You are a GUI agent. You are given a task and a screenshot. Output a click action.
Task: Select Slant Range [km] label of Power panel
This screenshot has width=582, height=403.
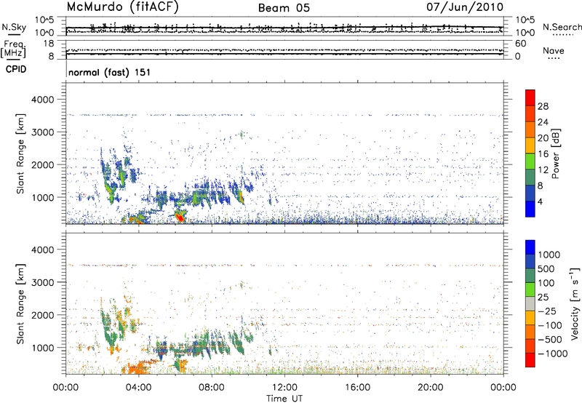[x=20, y=153]
